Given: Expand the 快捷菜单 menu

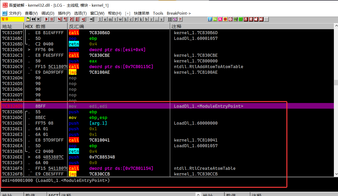Looking at the screenshot, I should click(141, 13).
